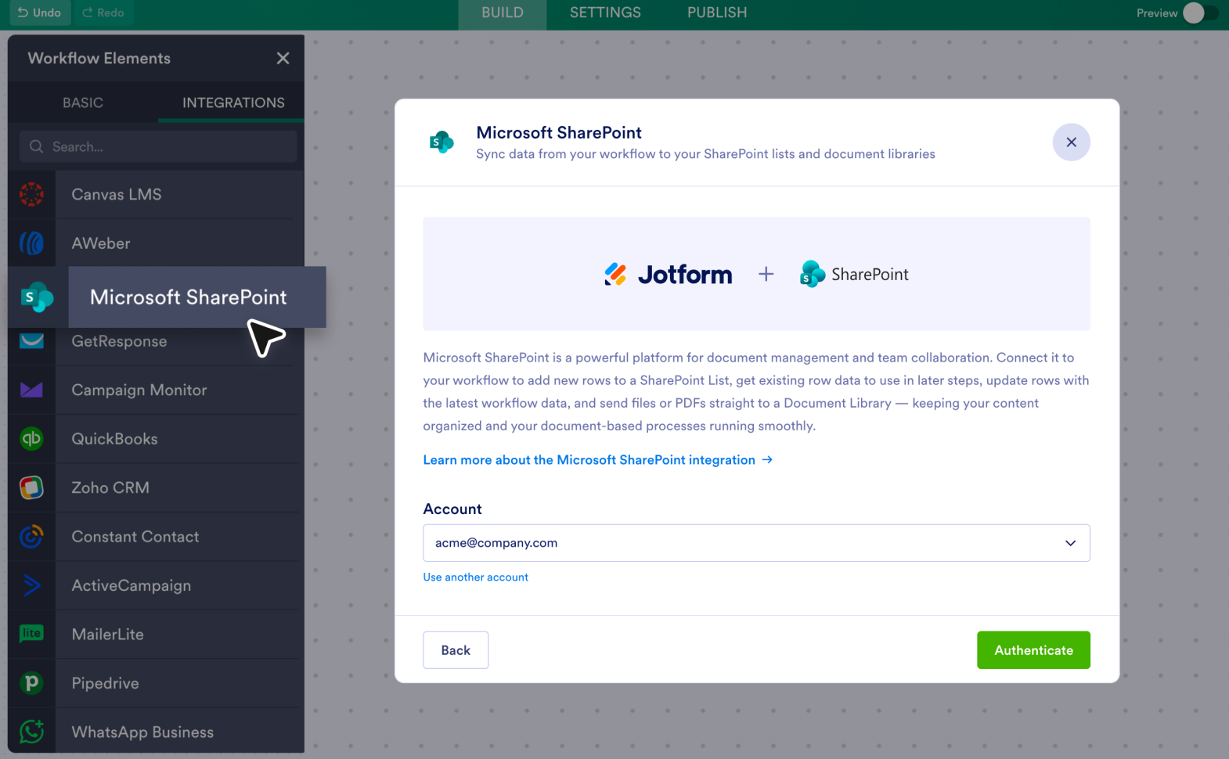Switch to the INTEGRATIONS tab

[x=233, y=103]
